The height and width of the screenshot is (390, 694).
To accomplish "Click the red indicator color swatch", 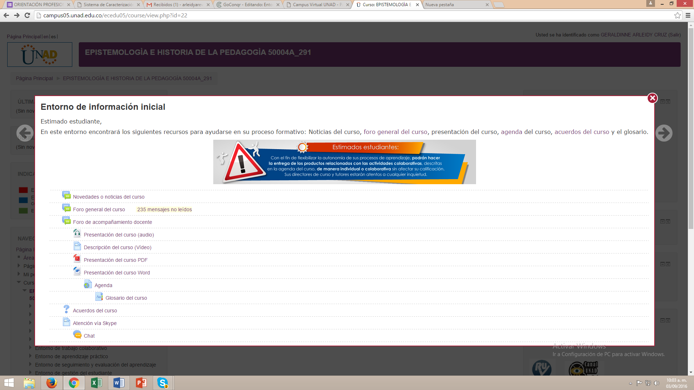I will coord(23,190).
